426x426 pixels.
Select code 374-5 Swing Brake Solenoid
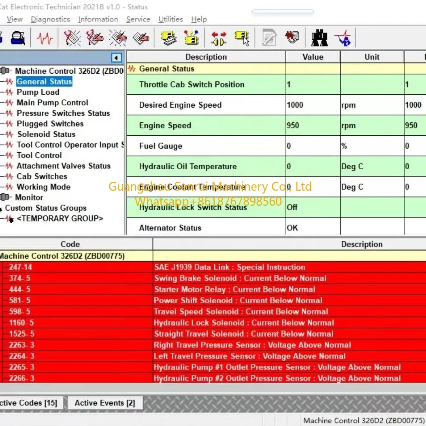pyautogui.click(x=213, y=278)
